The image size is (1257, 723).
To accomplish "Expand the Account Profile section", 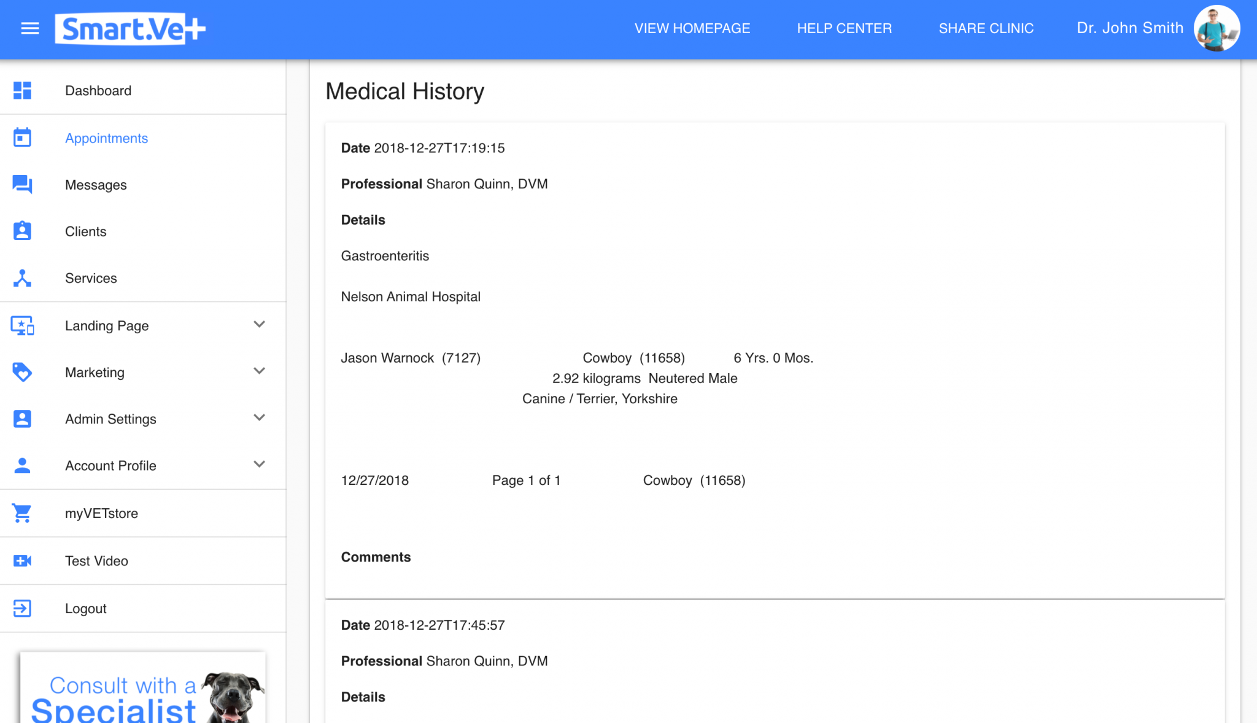I will tap(259, 465).
